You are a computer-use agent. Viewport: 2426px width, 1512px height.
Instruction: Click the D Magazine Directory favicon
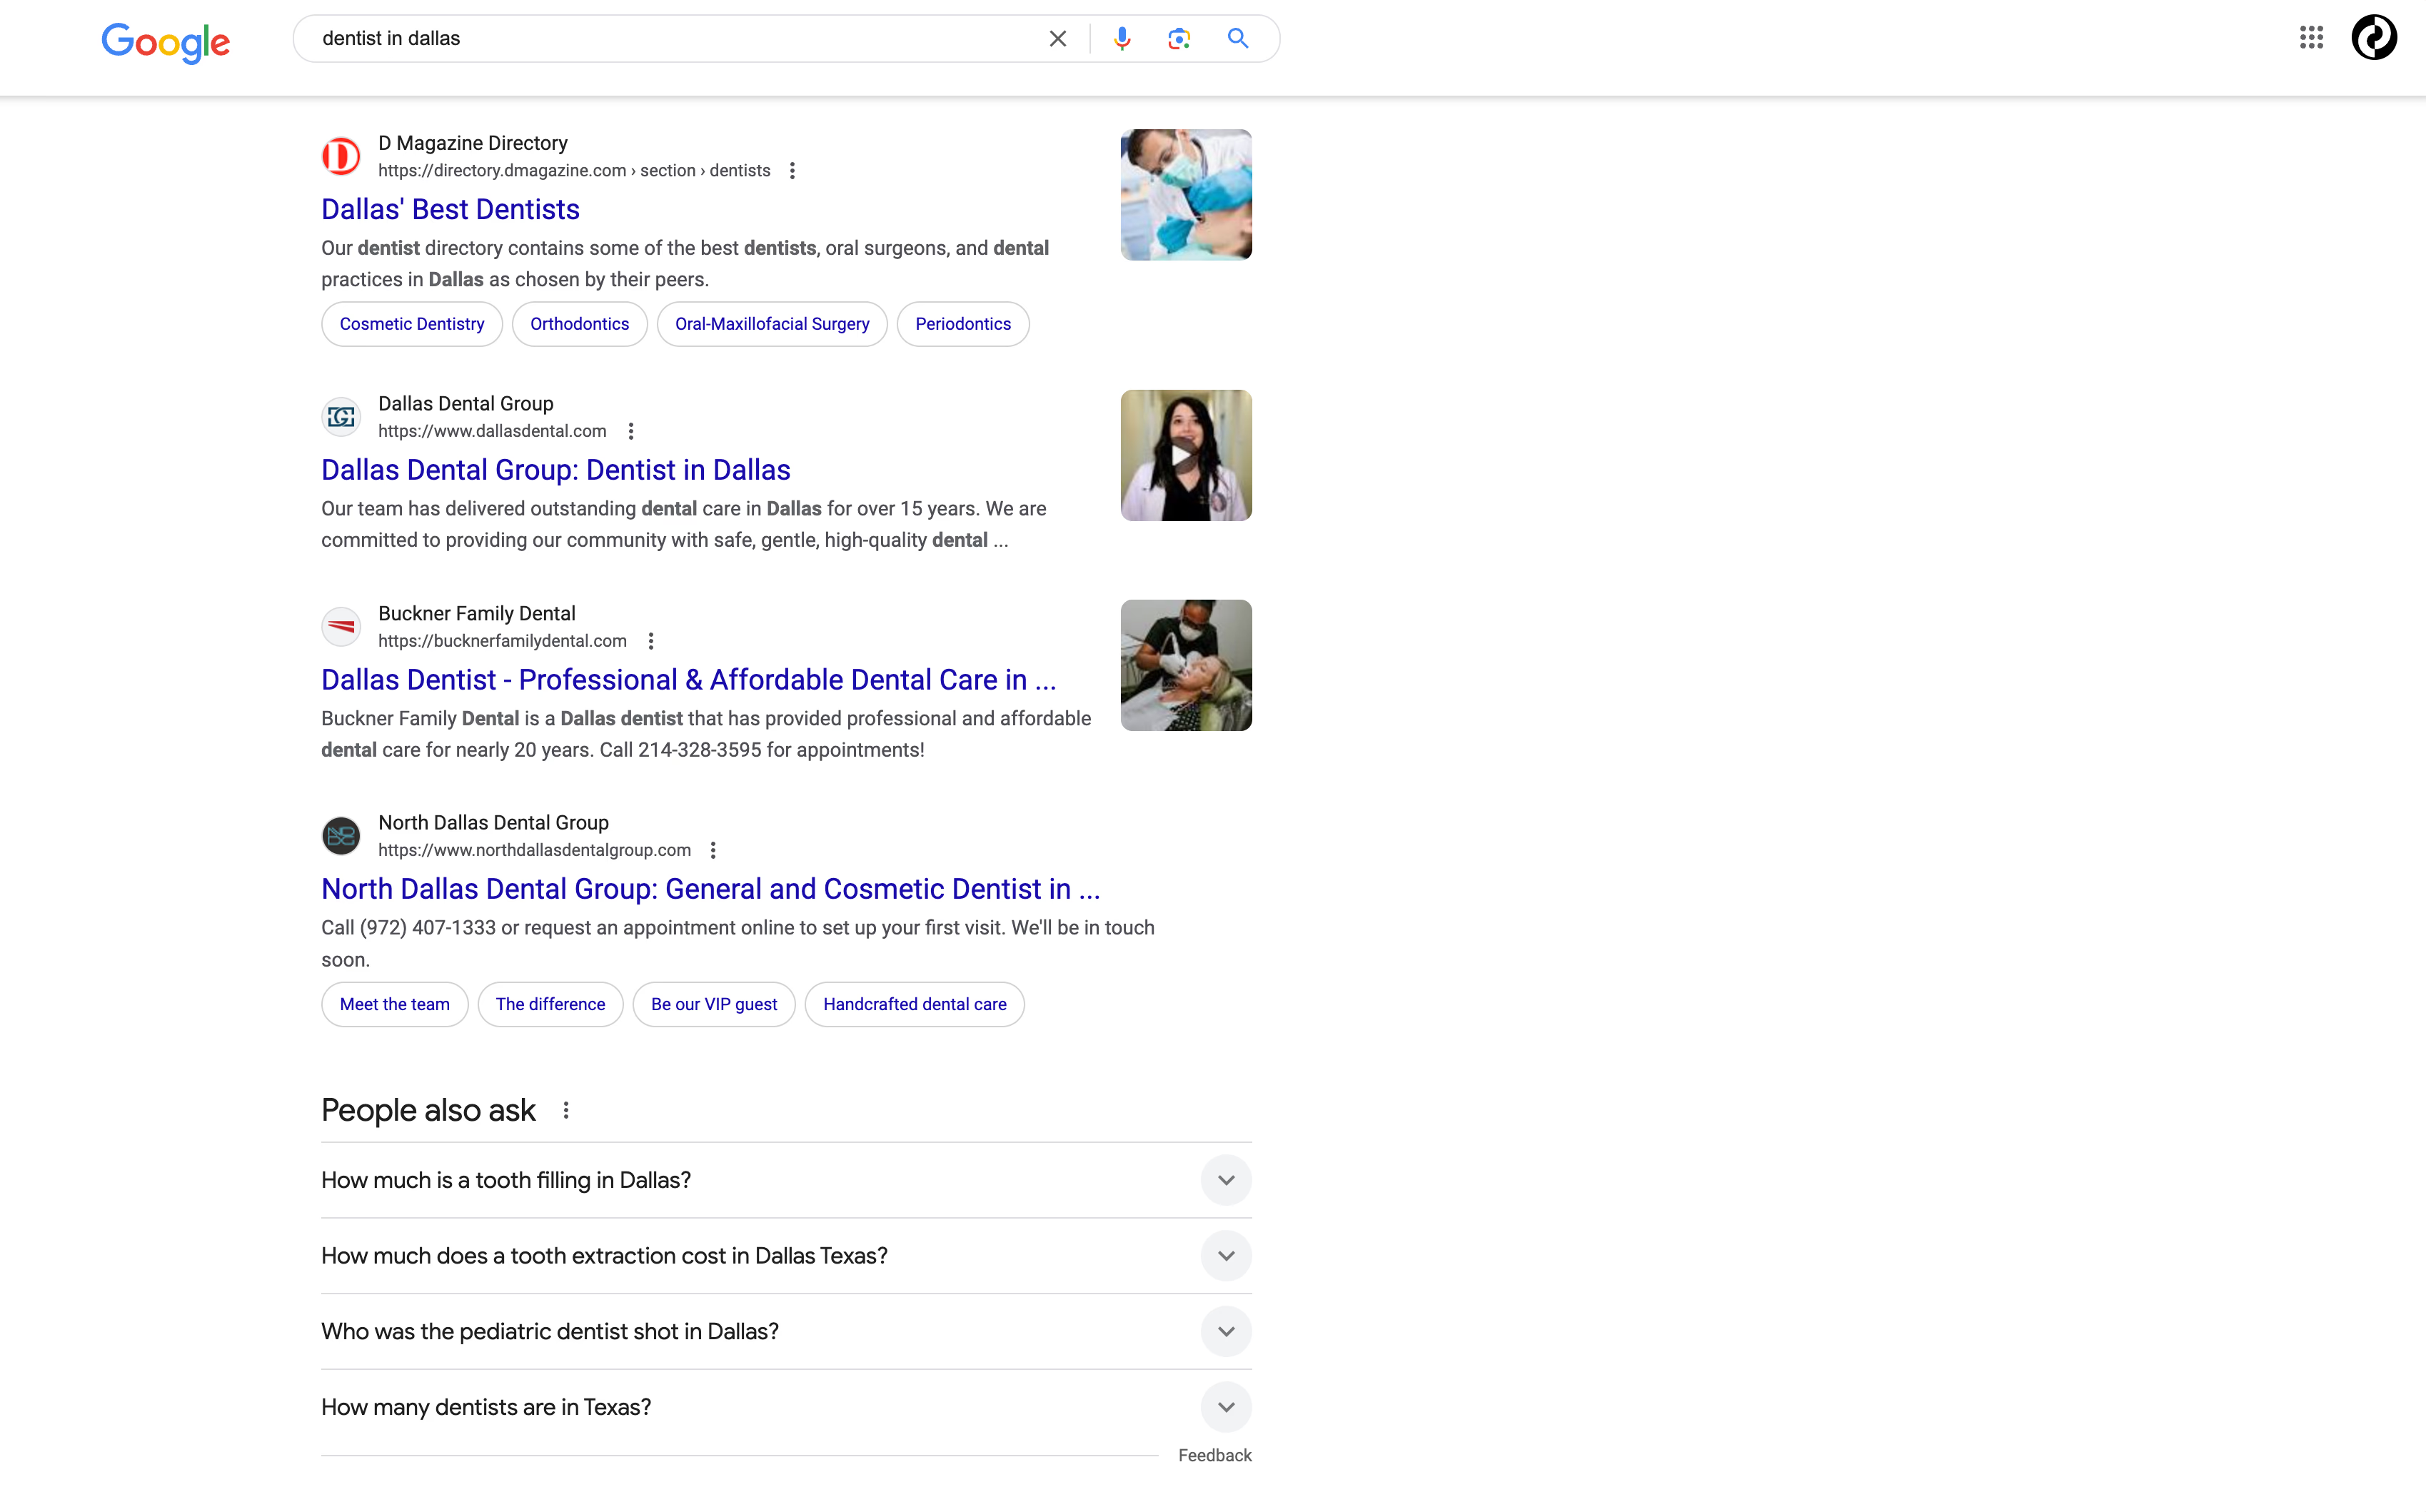tap(341, 156)
